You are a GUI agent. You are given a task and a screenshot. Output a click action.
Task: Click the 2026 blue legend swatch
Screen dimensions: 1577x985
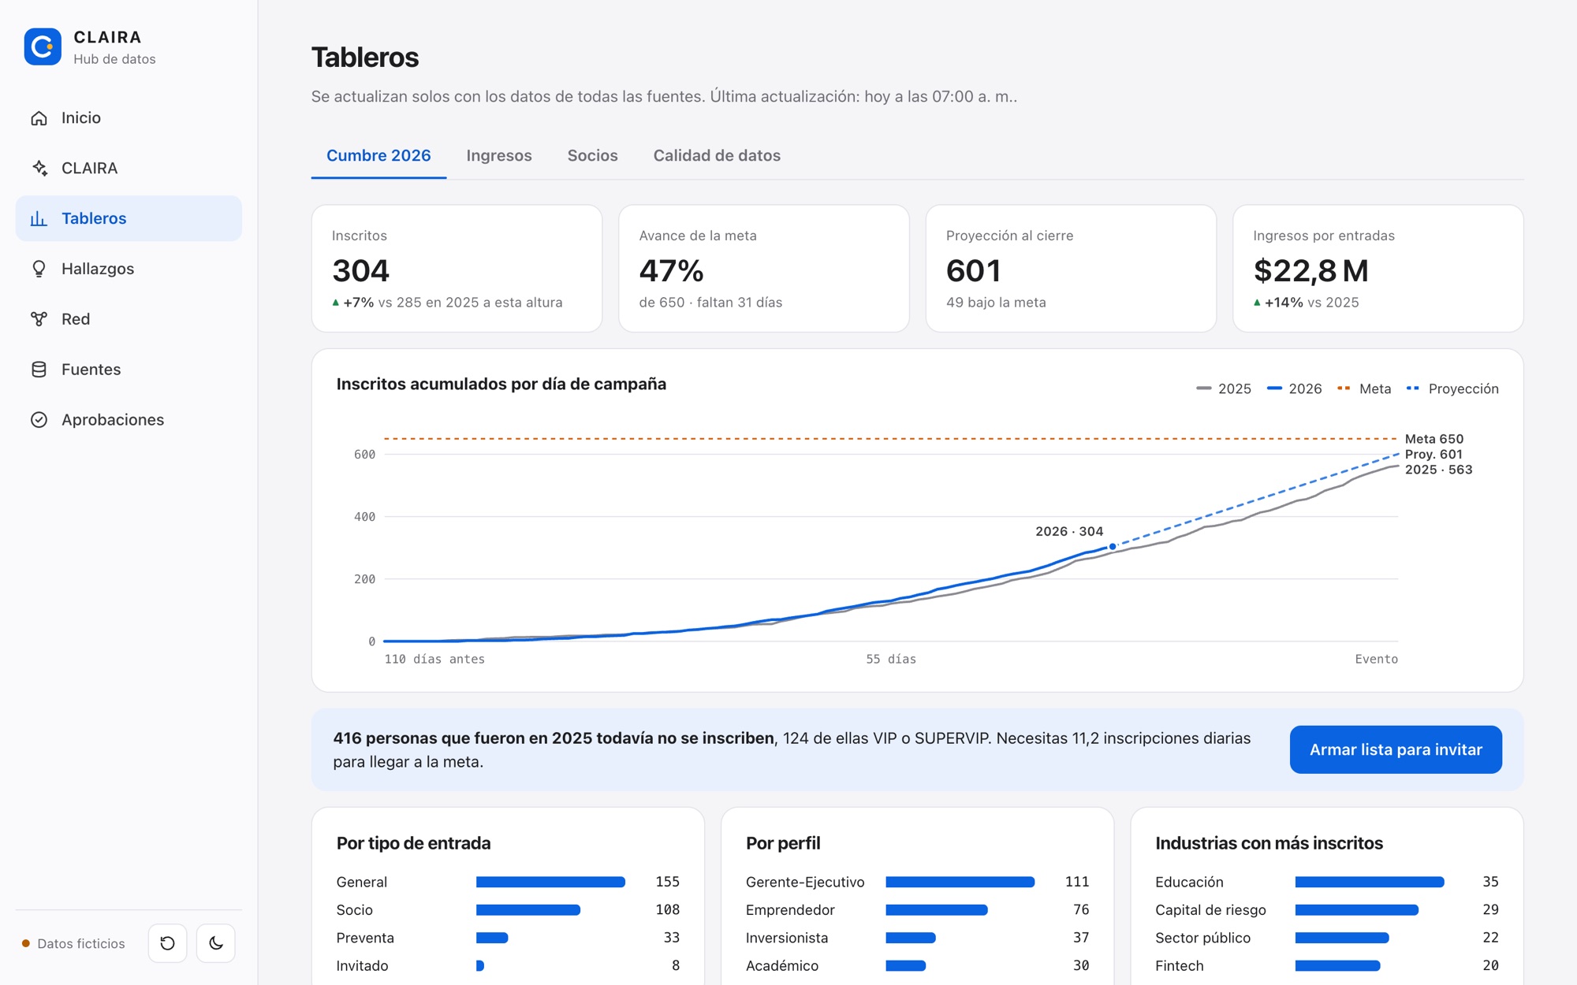(1274, 388)
